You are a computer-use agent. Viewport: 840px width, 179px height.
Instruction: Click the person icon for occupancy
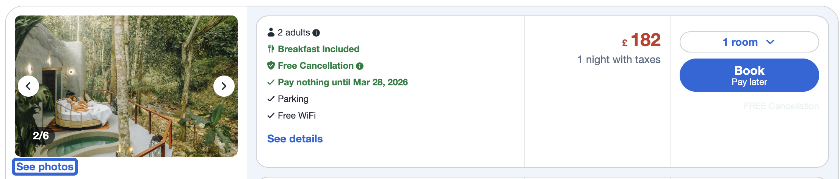(x=271, y=32)
